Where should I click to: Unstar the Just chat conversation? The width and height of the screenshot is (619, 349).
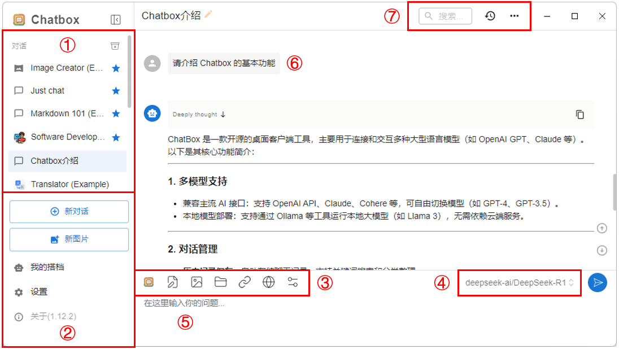tap(116, 91)
